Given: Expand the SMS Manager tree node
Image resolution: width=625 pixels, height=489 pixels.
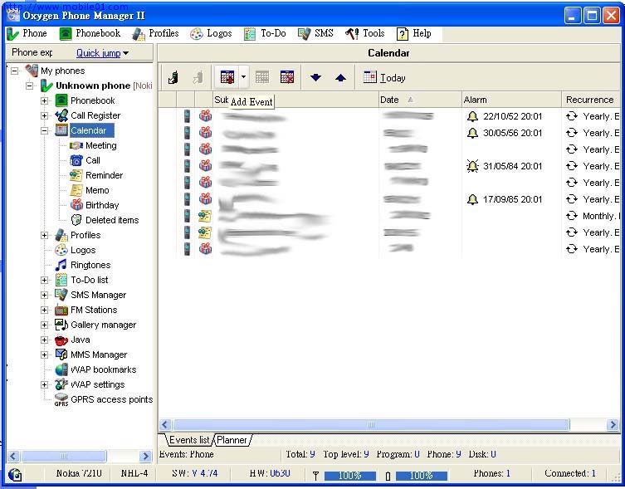Looking at the screenshot, I should (44, 296).
